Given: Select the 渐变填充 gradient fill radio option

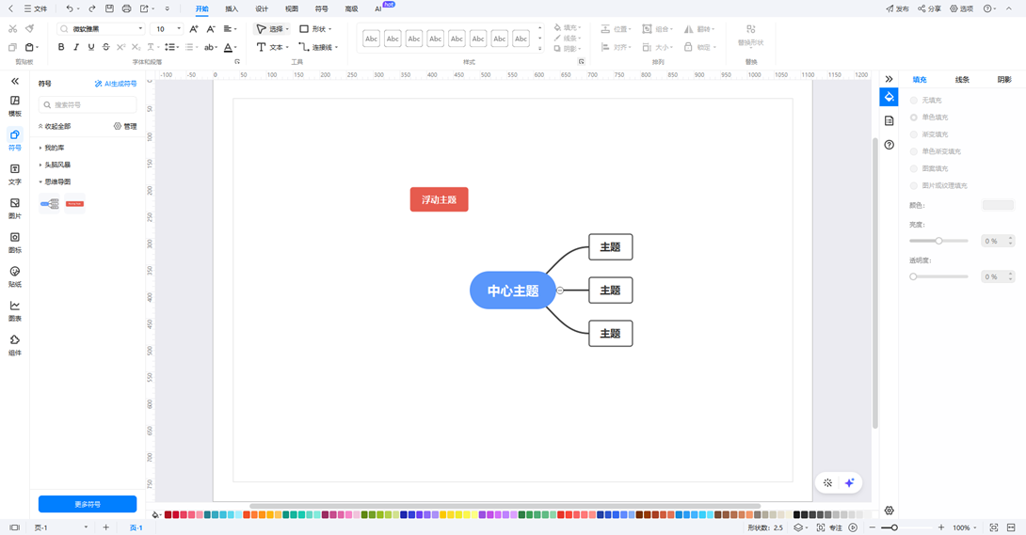Looking at the screenshot, I should (914, 134).
